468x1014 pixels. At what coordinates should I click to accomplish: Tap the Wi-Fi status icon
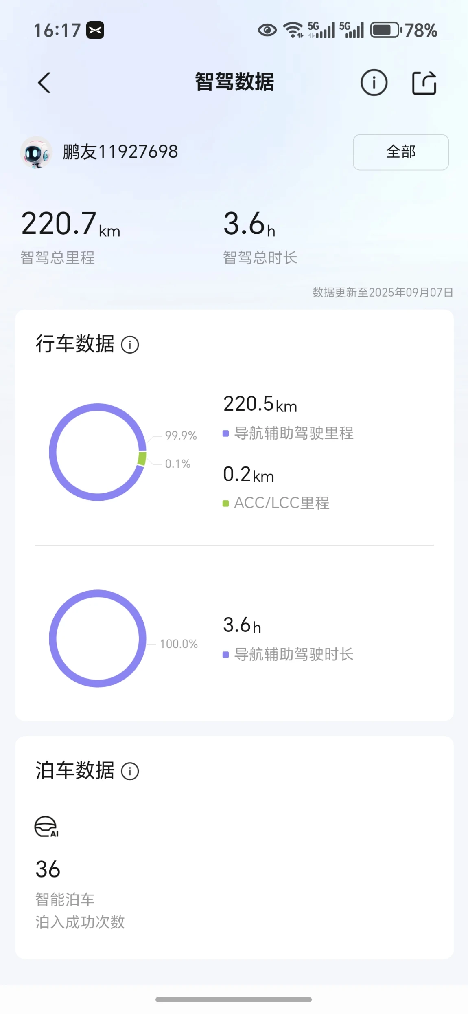point(293,30)
